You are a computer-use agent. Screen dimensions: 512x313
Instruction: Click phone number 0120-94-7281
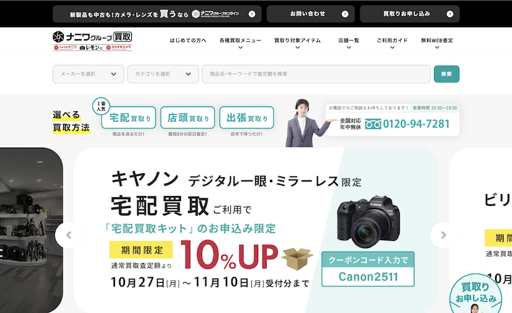[x=416, y=124]
